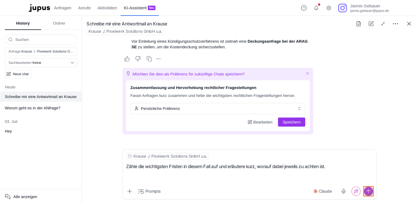
Task: Open the Anfragen menu item
Action: (x=63, y=8)
